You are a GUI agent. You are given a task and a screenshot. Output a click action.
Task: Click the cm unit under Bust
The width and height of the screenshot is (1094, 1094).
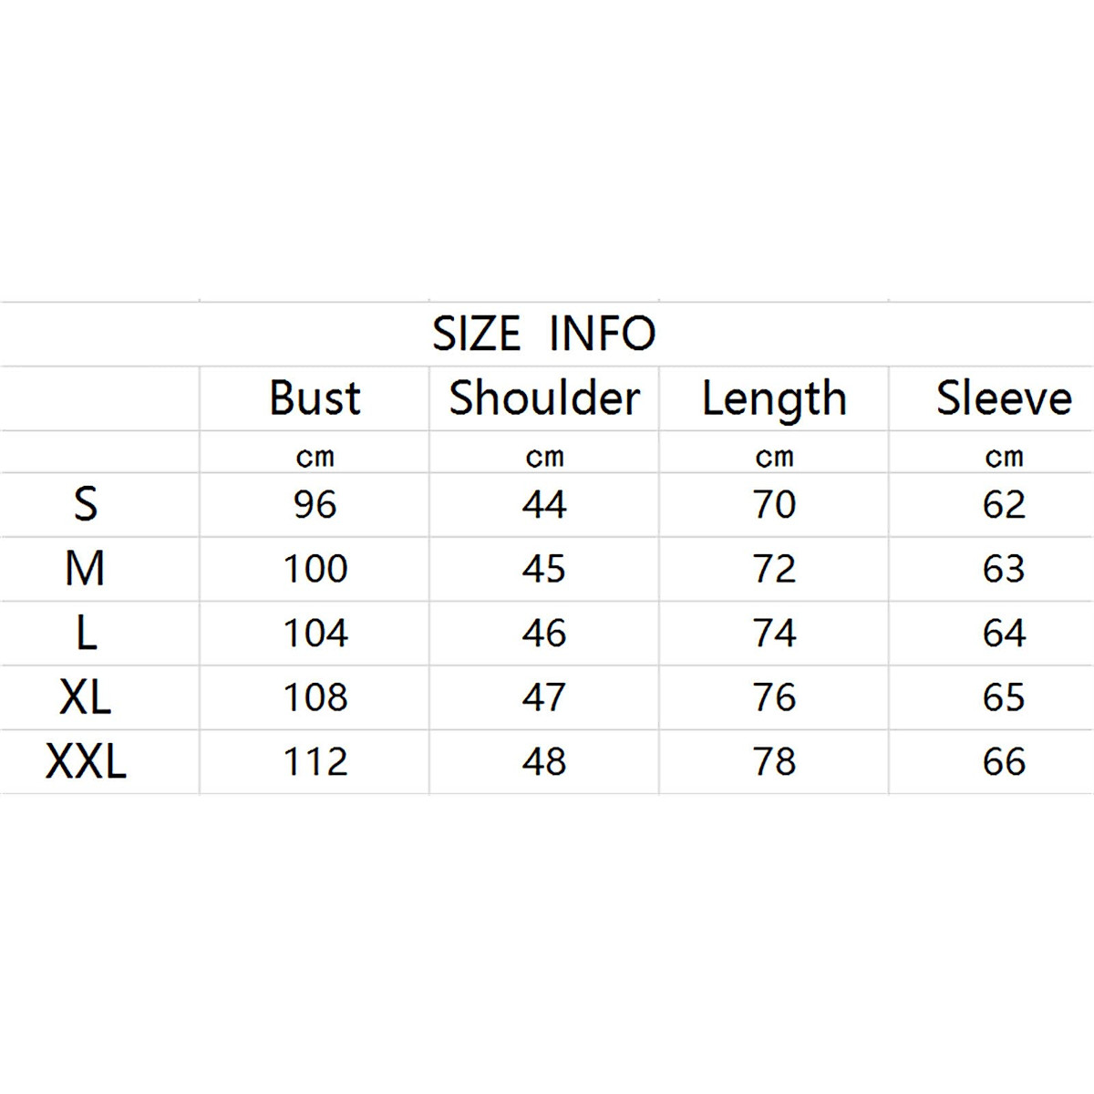(315, 457)
